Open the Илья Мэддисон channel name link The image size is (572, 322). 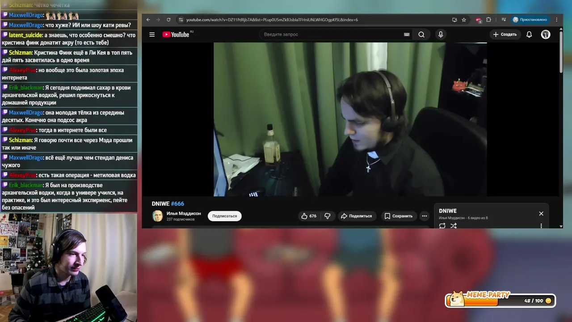[x=184, y=213]
